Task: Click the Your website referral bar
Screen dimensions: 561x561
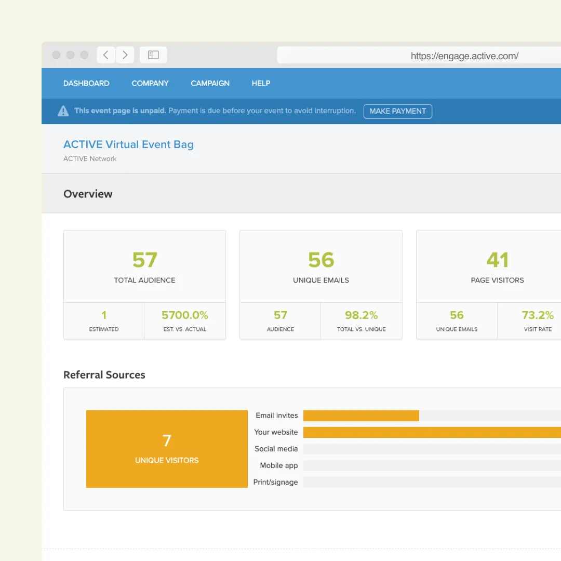Action: point(431,432)
